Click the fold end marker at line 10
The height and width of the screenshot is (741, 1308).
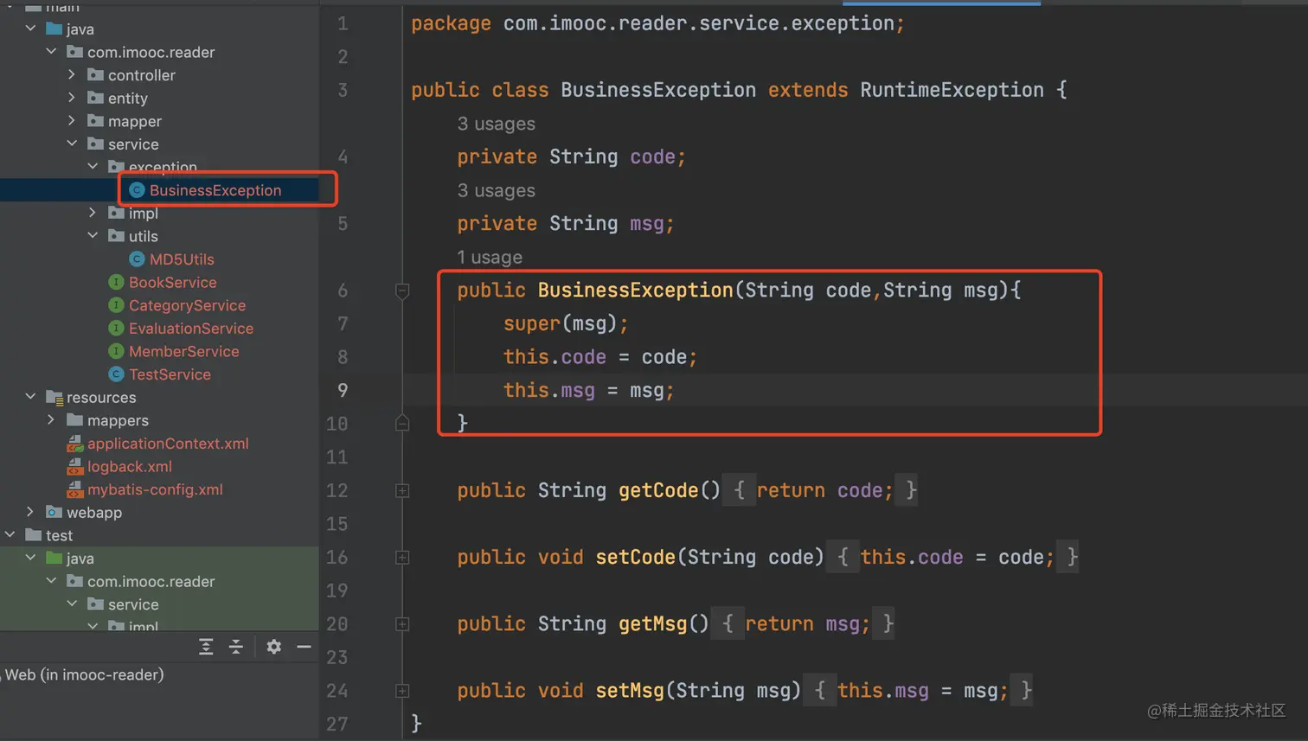click(x=402, y=423)
